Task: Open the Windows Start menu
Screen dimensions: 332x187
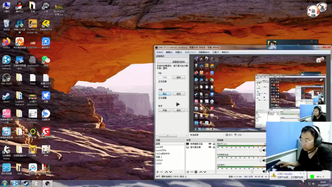Action: (x=5, y=184)
